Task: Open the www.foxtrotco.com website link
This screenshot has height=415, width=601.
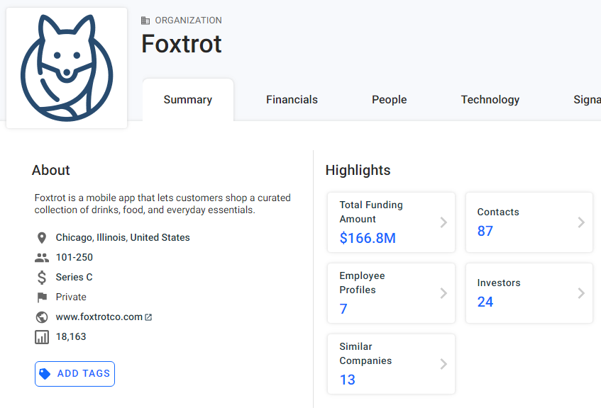Action: coord(99,317)
